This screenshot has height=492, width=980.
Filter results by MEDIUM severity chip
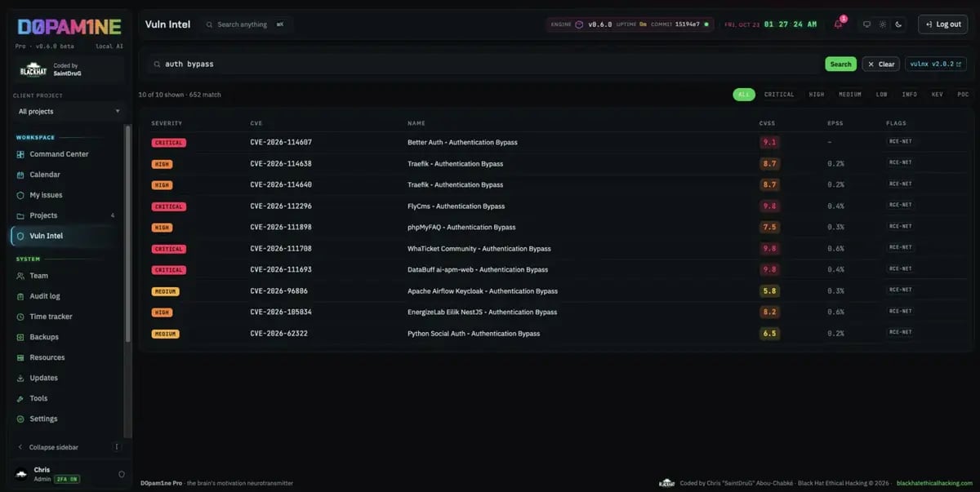(x=850, y=95)
